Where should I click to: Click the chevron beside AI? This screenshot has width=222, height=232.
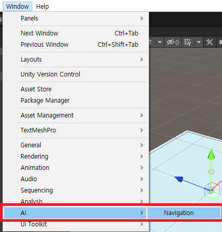[141, 213]
